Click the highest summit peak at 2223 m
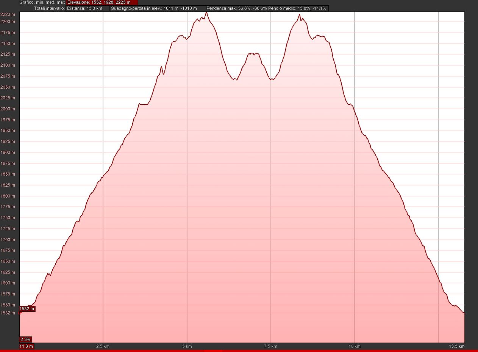 tap(206, 13)
